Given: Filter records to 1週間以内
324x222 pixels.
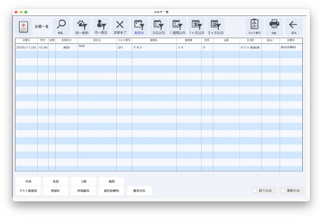Looking at the screenshot, I should pyautogui.click(x=177, y=26).
